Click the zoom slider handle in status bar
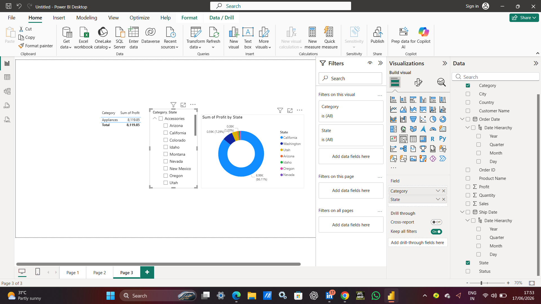This screenshot has width=541, height=304. pyautogui.click(x=482, y=283)
